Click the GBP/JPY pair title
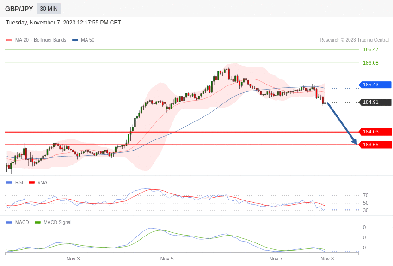Image resolution: width=393 pixels, height=266 pixels. [x=19, y=9]
